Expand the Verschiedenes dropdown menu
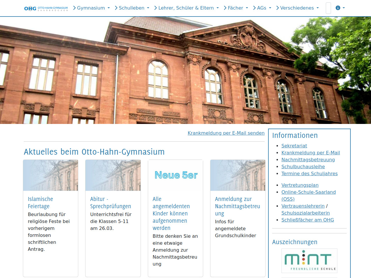 297,8
